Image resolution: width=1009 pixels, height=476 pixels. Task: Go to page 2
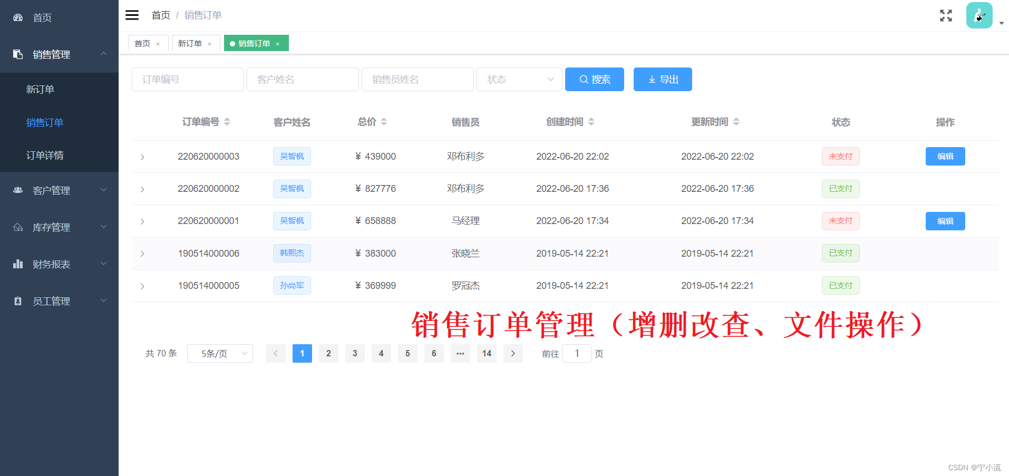[x=328, y=354]
